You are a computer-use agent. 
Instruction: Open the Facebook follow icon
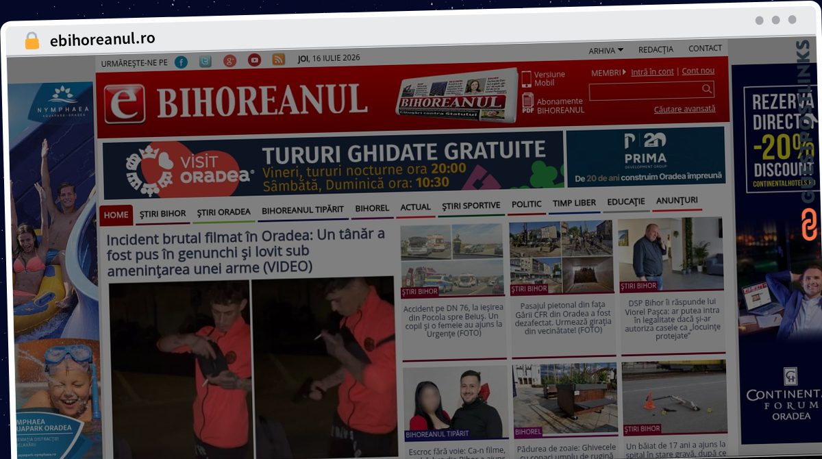(x=181, y=62)
